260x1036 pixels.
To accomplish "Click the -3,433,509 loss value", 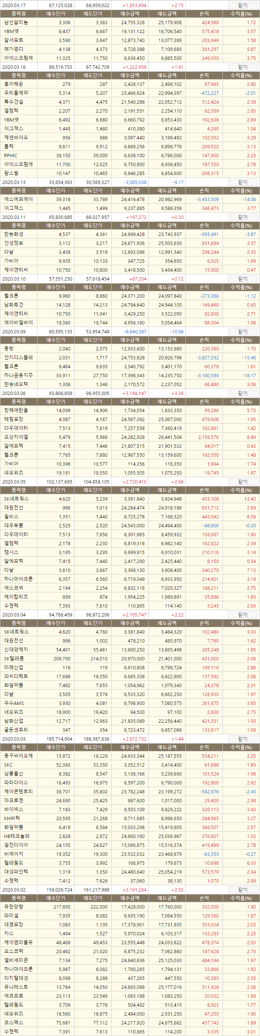I will pos(207,200).
